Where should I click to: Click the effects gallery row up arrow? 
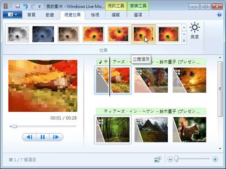pyautogui.click(x=184, y=27)
